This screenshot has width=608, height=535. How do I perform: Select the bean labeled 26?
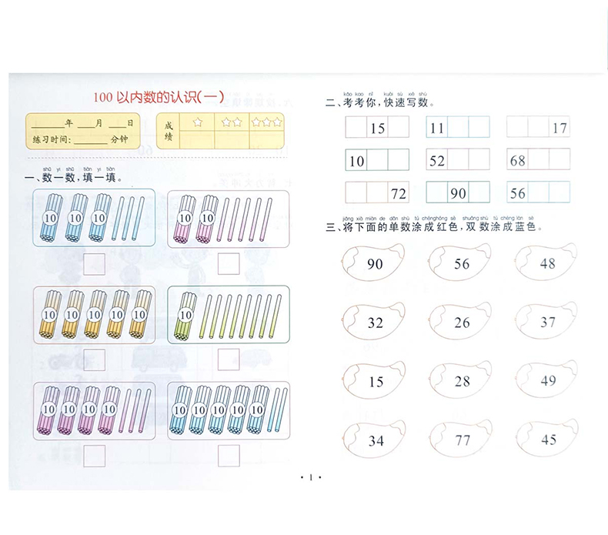(x=461, y=323)
